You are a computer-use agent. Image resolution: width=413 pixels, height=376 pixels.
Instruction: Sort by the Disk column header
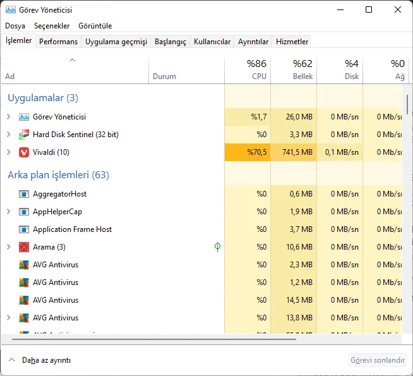click(340, 70)
